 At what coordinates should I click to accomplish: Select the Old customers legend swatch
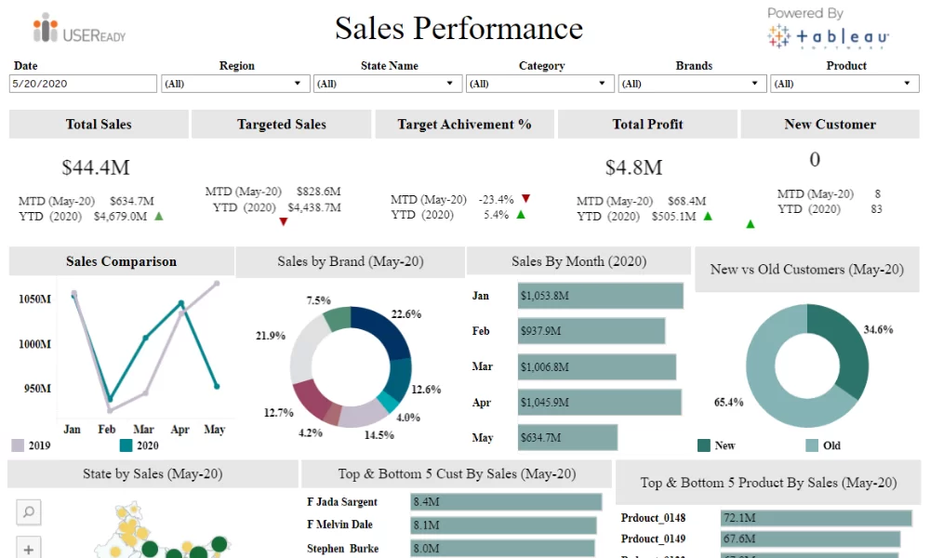tap(812, 445)
